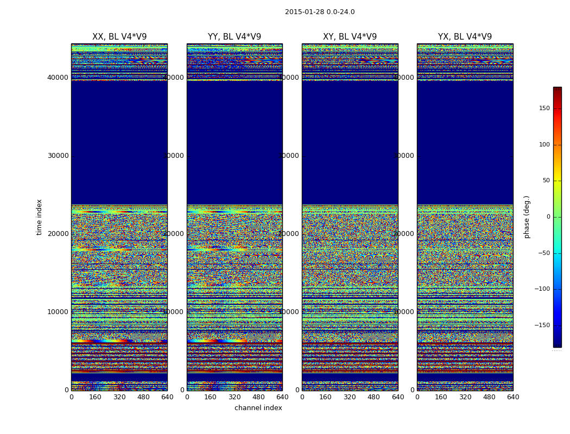Click the XX, BL V4*V9 plot title
570x434 pixels.
click(x=119, y=37)
